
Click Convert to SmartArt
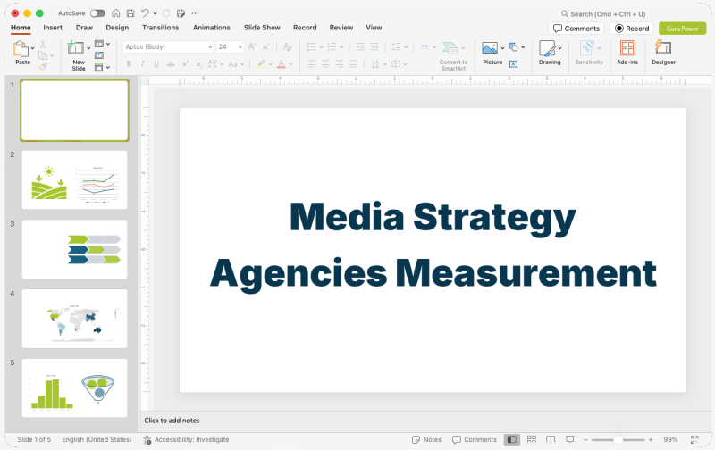click(453, 55)
